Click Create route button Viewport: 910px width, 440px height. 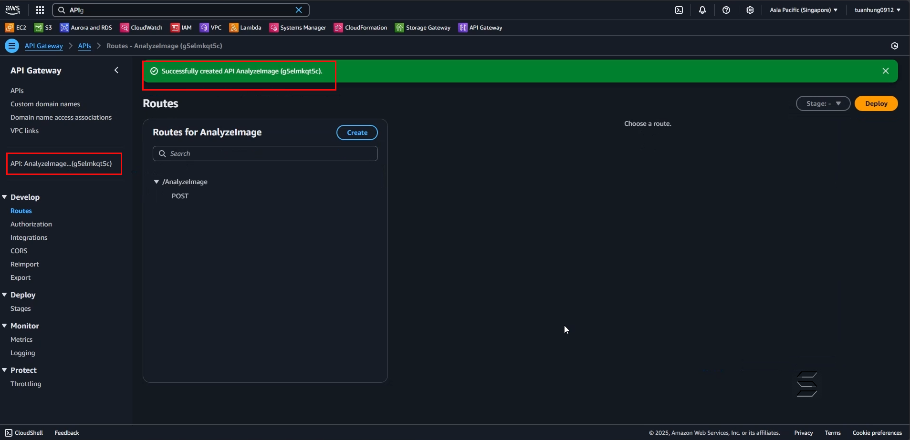357,133
